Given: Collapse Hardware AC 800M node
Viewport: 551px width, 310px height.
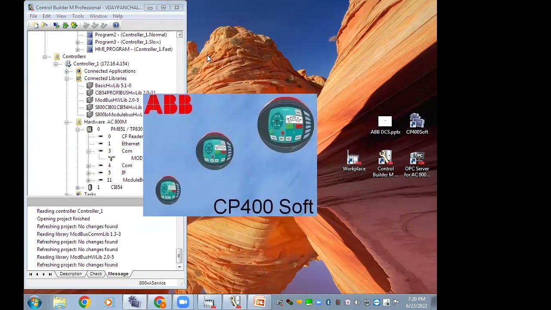Looking at the screenshot, I should (x=67, y=122).
